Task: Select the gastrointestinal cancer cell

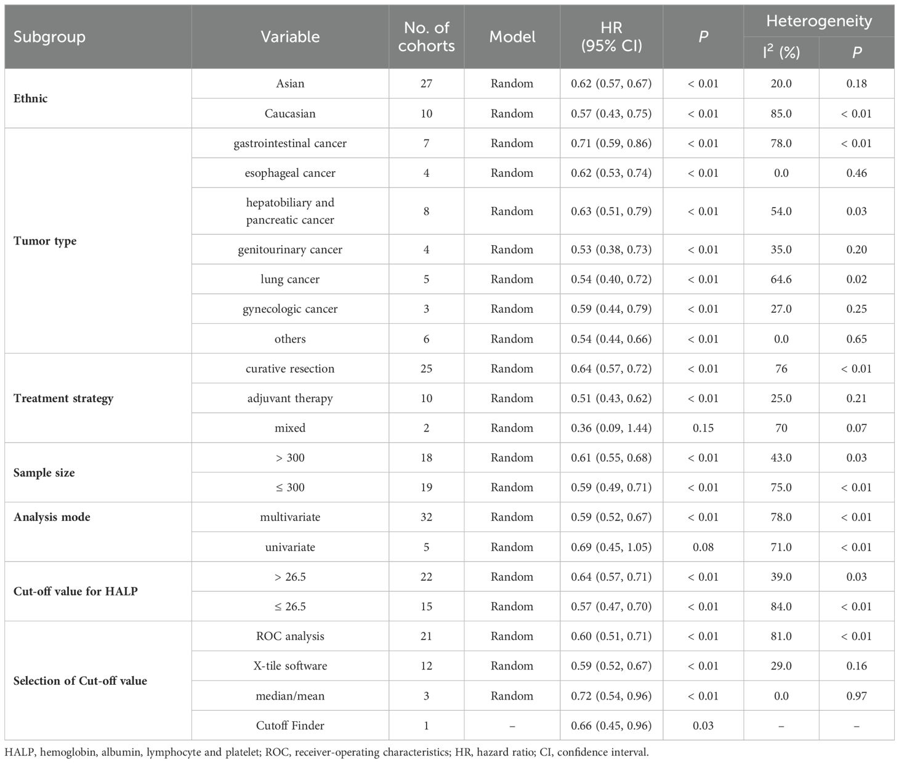Action: 290,143
